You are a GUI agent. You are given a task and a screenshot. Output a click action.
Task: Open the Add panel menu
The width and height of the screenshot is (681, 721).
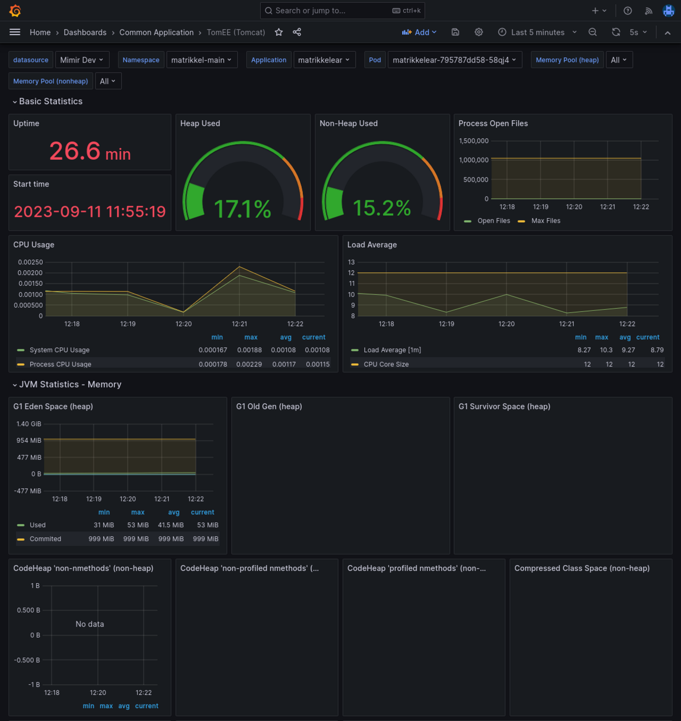(419, 32)
